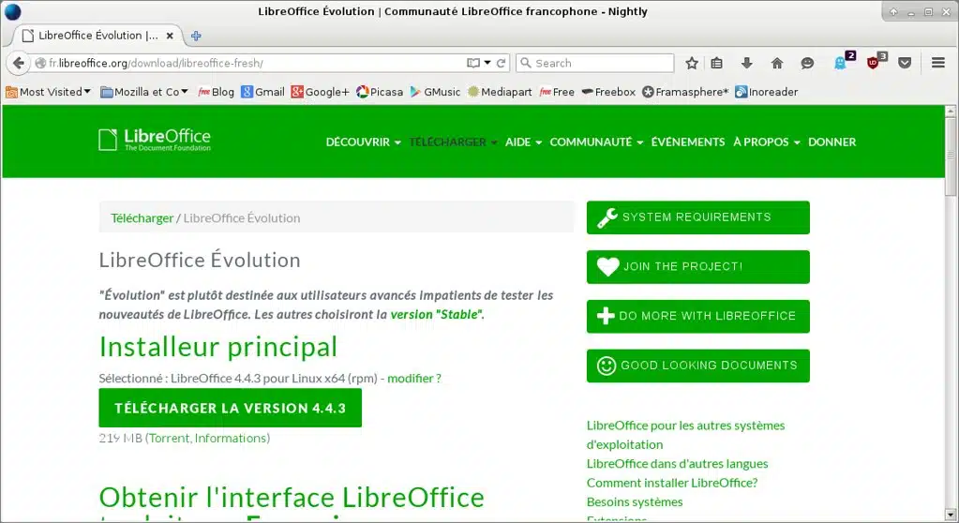This screenshot has width=959, height=523.
Task: Click into the Search field
Action: (x=595, y=63)
